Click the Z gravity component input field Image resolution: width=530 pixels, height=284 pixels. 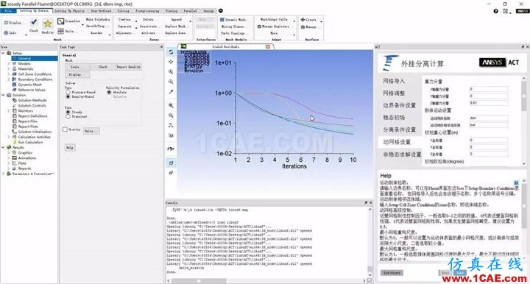click(488, 103)
